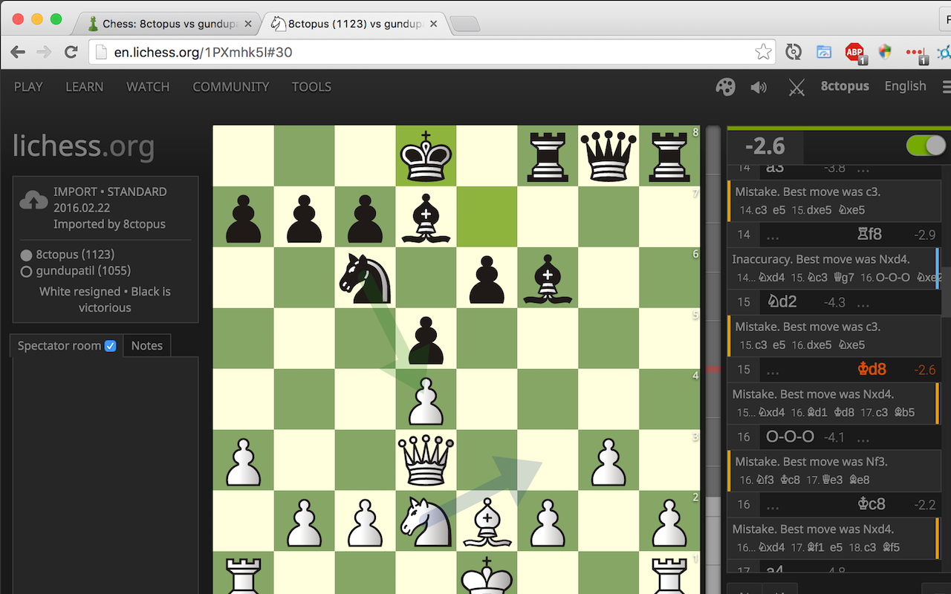Select move O-O-O in the analysis list
The height and width of the screenshot is (594, 951).
coord(790,437)
